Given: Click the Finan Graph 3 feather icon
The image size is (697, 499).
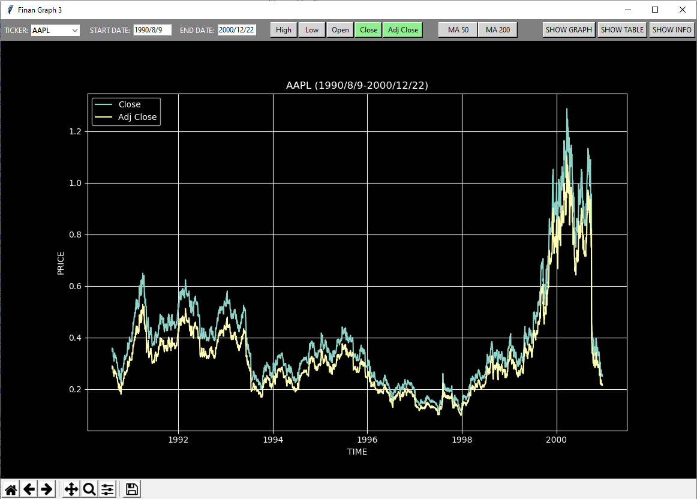Looking at the screenshot, I should click(x=10, y=10).
